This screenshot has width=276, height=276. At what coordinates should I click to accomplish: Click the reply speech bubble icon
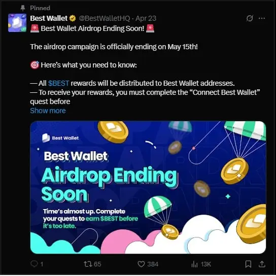tap(34, 264)
